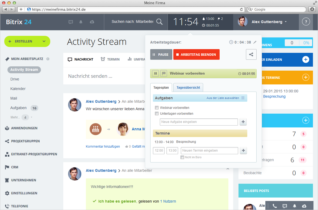
Task: Add new appointment with the plus button
Action: tap(243, 151)
